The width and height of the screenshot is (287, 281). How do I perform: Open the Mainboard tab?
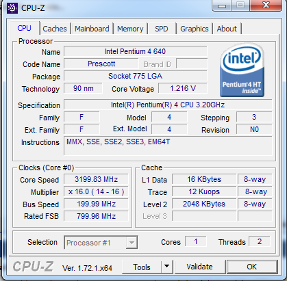pyautogui.click(x=92, y=29)
